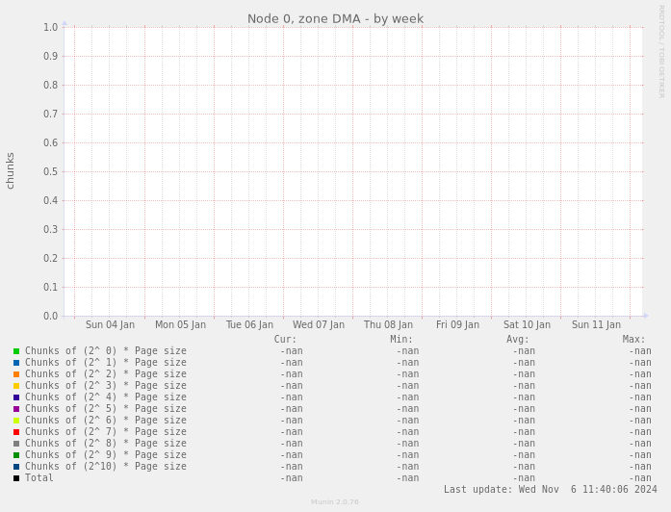Click the blue swatch for Chunks of (2^ 1)

16,363
